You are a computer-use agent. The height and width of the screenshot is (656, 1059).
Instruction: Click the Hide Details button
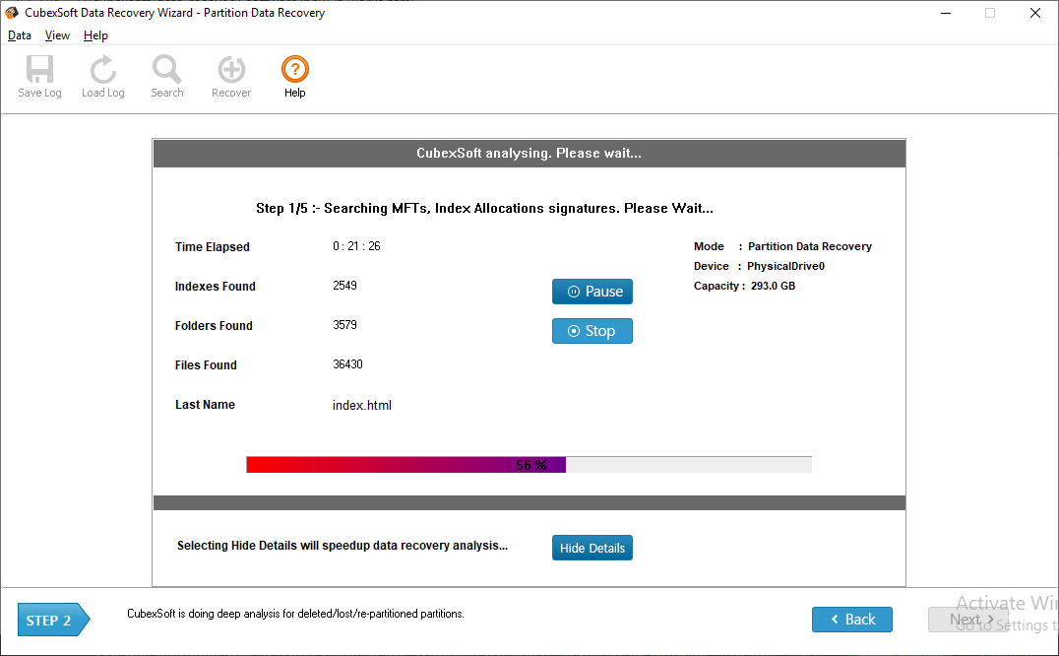pyautogui.click(x=592, y=548)
